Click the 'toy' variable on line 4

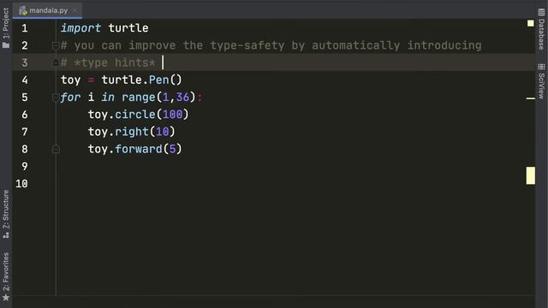[x=70, y=80]
